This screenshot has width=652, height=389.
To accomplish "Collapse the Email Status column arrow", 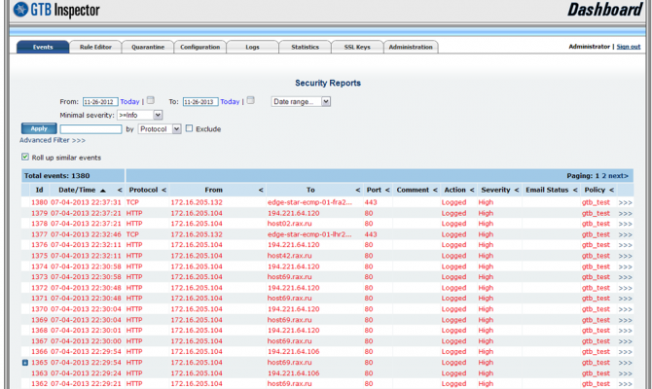I will coord(575,191).
